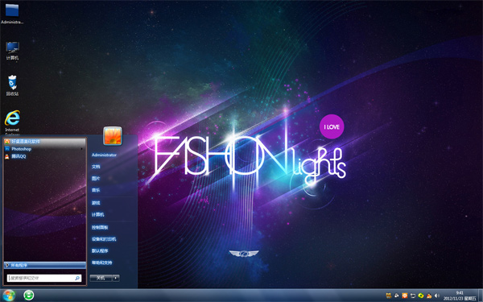Expand Photoshop jump list arrow
This screenshot has height=302, width=483.
(x=81, y=149)
